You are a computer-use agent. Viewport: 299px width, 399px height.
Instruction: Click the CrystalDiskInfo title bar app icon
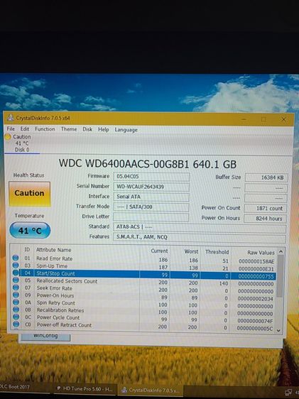click(11, 118)
